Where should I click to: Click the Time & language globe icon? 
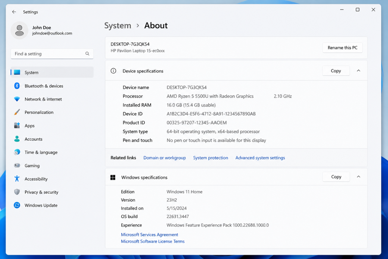(x=17, y=152)
